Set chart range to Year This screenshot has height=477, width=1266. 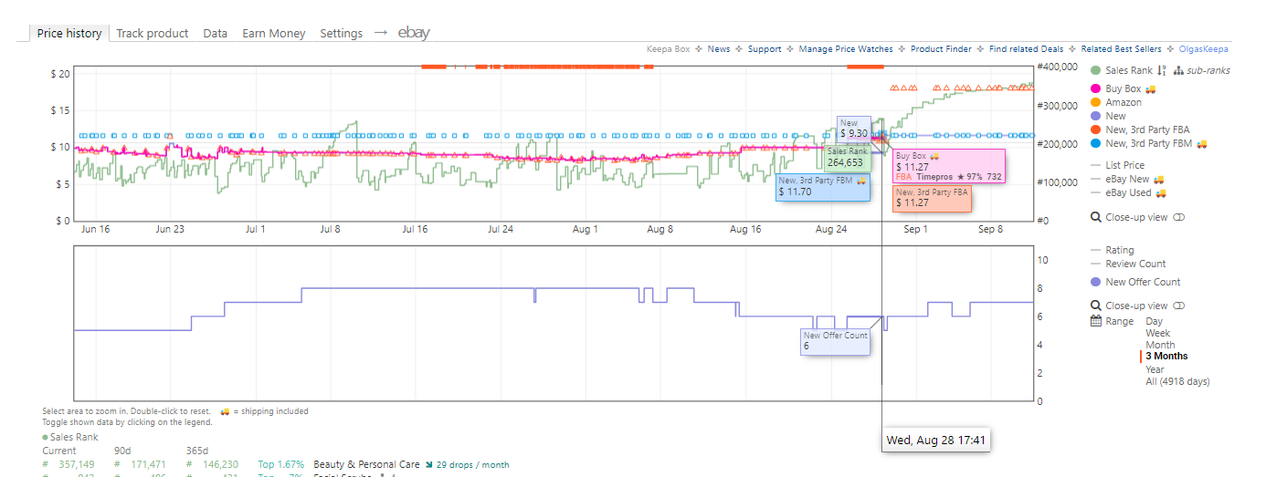point(1155,369)
